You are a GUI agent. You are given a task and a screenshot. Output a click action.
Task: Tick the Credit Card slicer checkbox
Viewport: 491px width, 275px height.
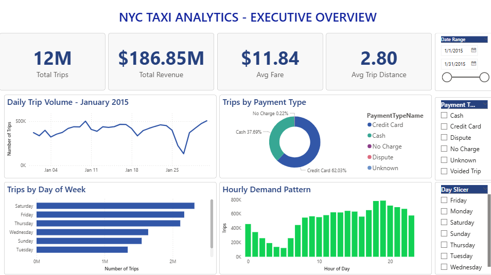pyautogui.click(x=444, y=126)
